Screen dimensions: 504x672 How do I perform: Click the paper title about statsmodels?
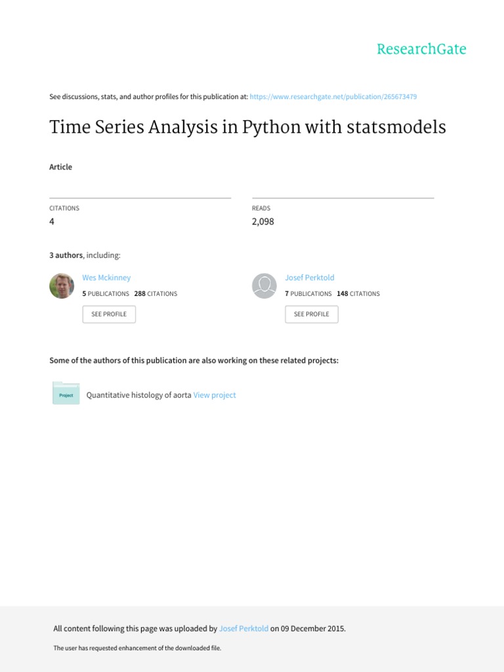[247, 127]
